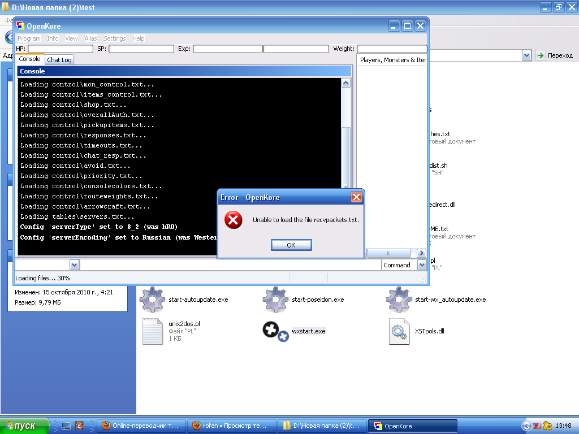Switch to the Online-переводчик Firefox taskbar button
Image resolution: width=579 pixels, height=434 pixels.
coord(141,426)
